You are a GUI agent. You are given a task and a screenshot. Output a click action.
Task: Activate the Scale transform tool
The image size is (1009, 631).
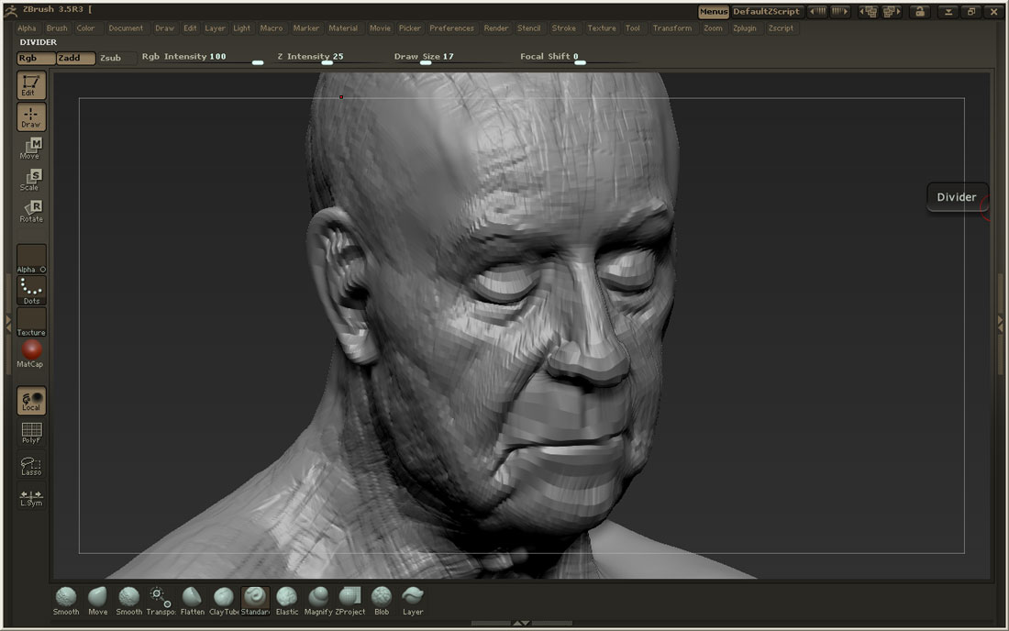tap(31, 179)
